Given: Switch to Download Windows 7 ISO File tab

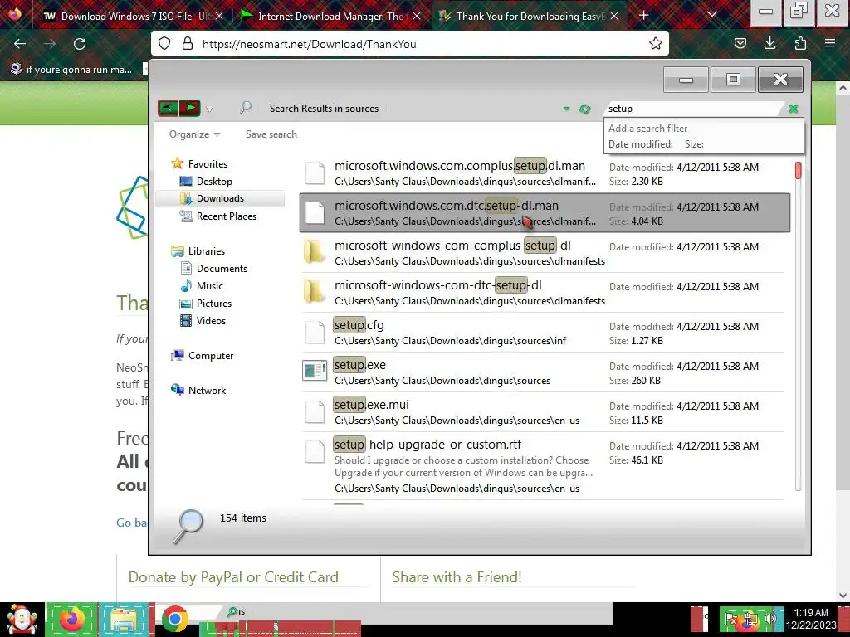Looking at the screenshot, I should [134, 17].
